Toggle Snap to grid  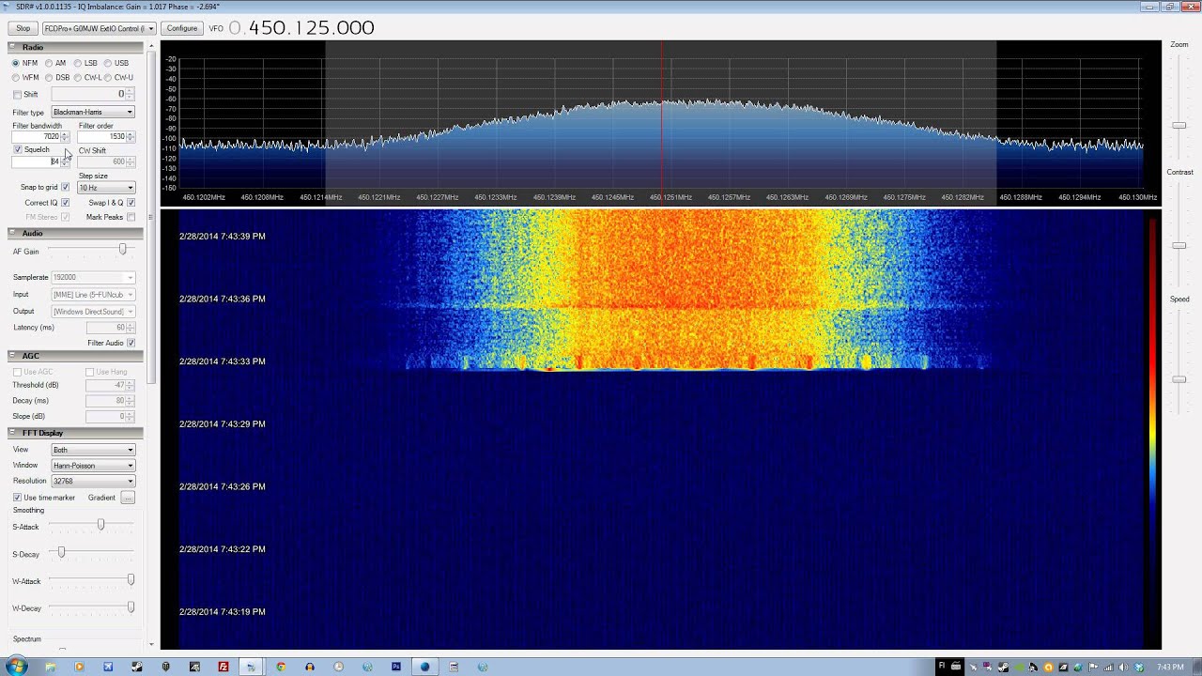(65, 187)
